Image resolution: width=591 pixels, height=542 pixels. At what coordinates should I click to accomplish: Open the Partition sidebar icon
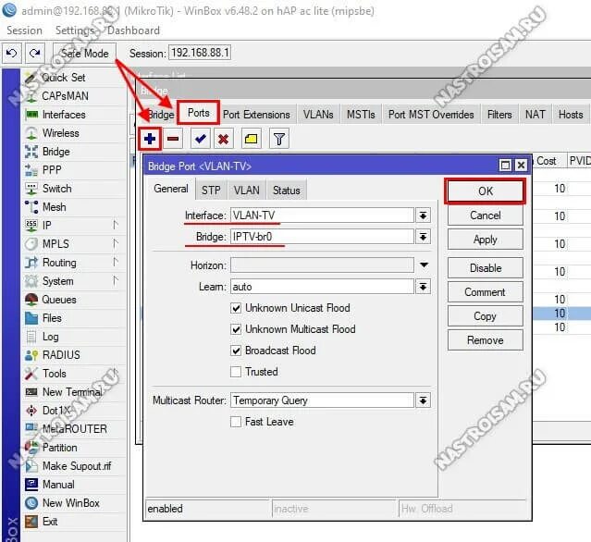(x=31, y=448)
